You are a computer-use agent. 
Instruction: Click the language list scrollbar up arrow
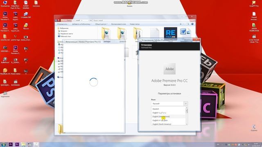point(187,108)
